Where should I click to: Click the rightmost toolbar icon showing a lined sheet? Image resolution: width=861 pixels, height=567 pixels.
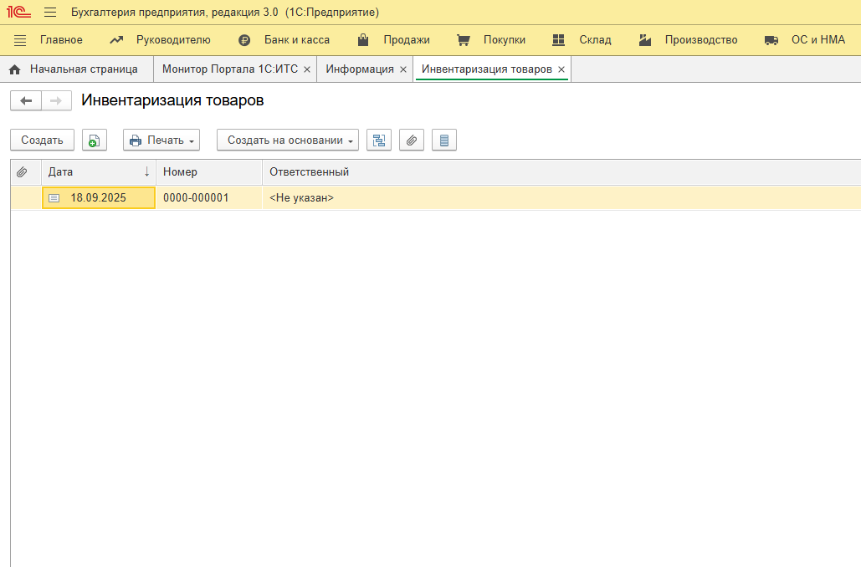(x=444, y=140)
